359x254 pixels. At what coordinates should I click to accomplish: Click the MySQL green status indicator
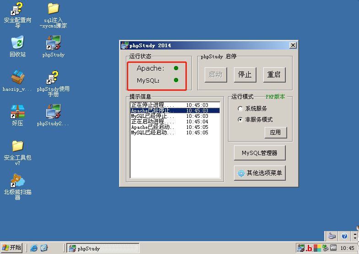[176, 80]
